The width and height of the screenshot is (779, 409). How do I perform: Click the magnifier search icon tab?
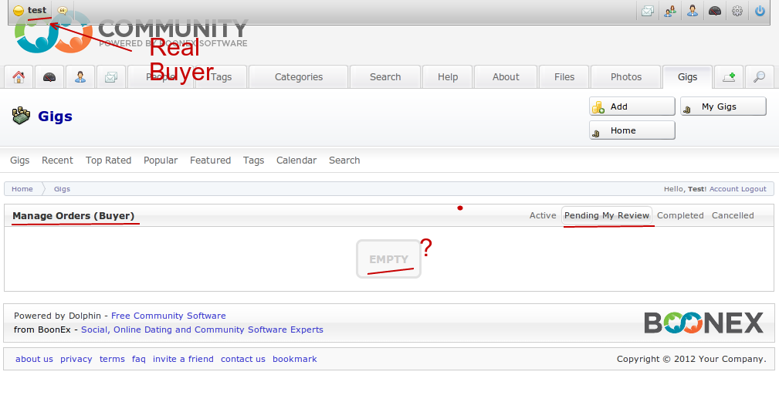click(x=759, y=77)
